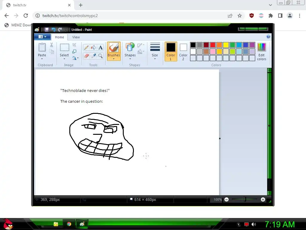Activate Color 1 black swatch button
306x230 pixels.
click(171, 52)
